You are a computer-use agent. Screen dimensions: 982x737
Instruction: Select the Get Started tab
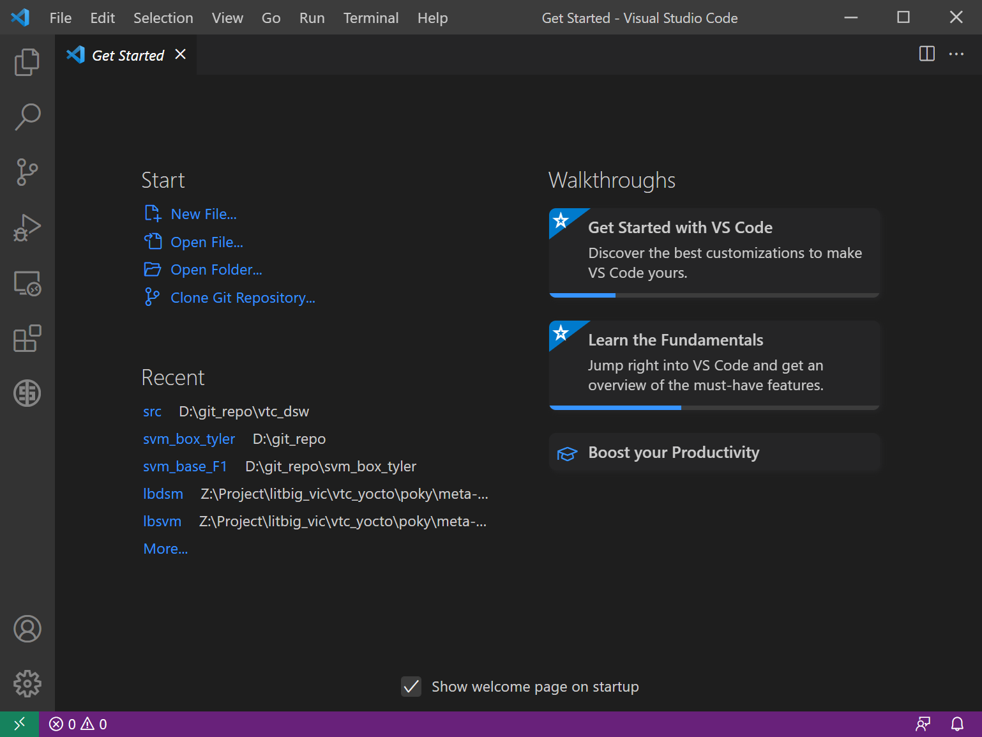(x=126, y=55)
